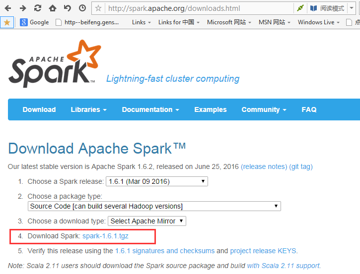
Task: Click the address bar URL field
Action: click(x=199, y=8)
